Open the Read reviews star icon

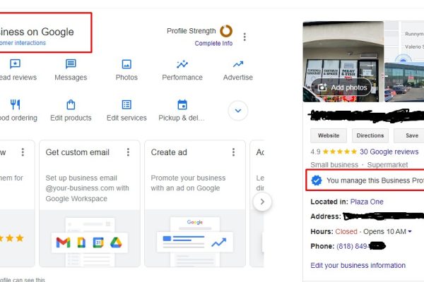[15, 64]
